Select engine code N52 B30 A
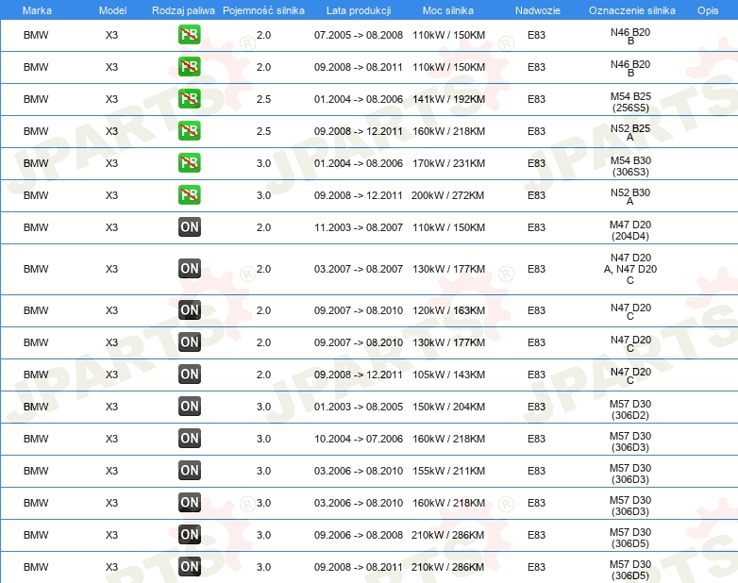738x583 pixels. click(630, 196)
